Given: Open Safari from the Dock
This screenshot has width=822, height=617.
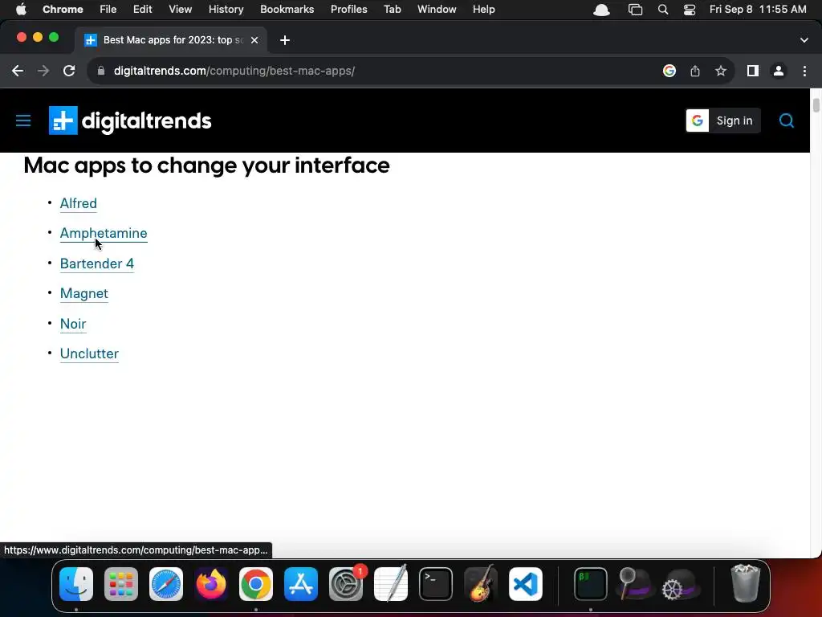Looking at the screenshot, I should coord(166,584).
